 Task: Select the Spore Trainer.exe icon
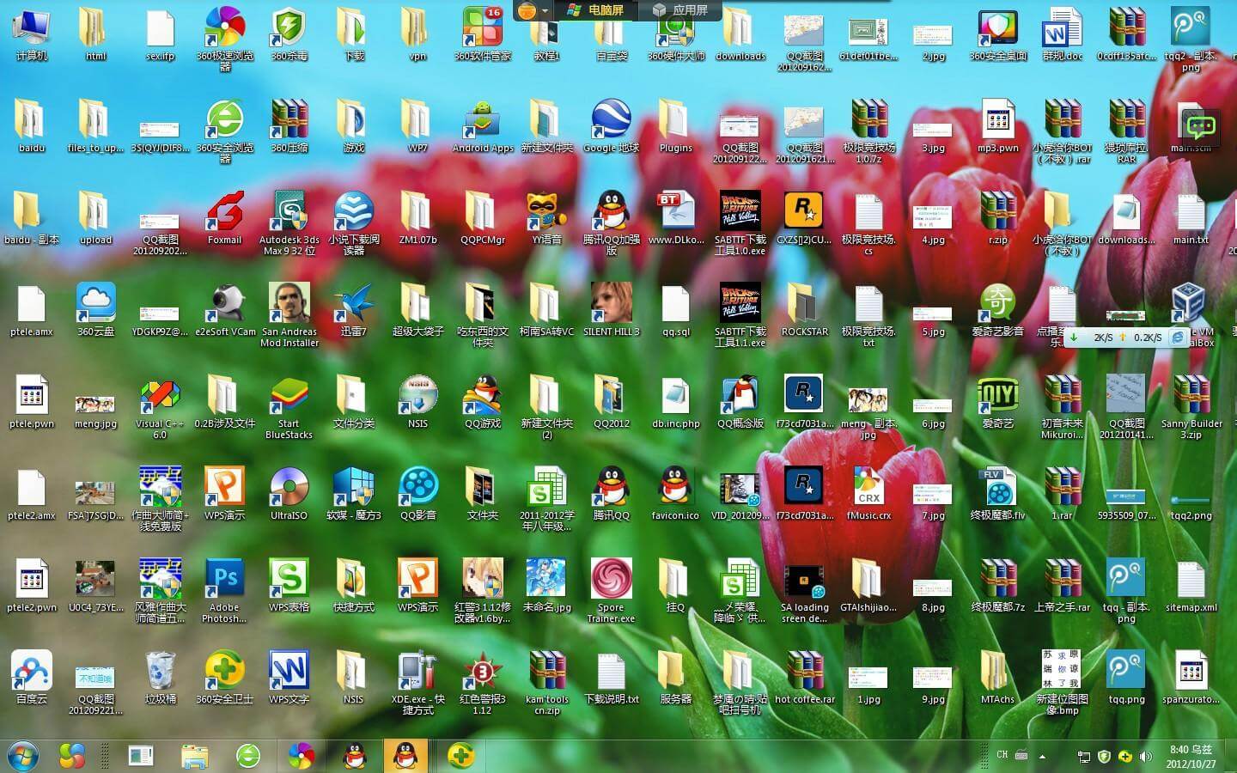[611, 581]
